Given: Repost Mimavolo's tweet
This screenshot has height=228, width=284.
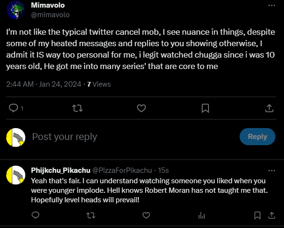Looking at the screenshot, I should pyautogui.click(x=77, y=109).
